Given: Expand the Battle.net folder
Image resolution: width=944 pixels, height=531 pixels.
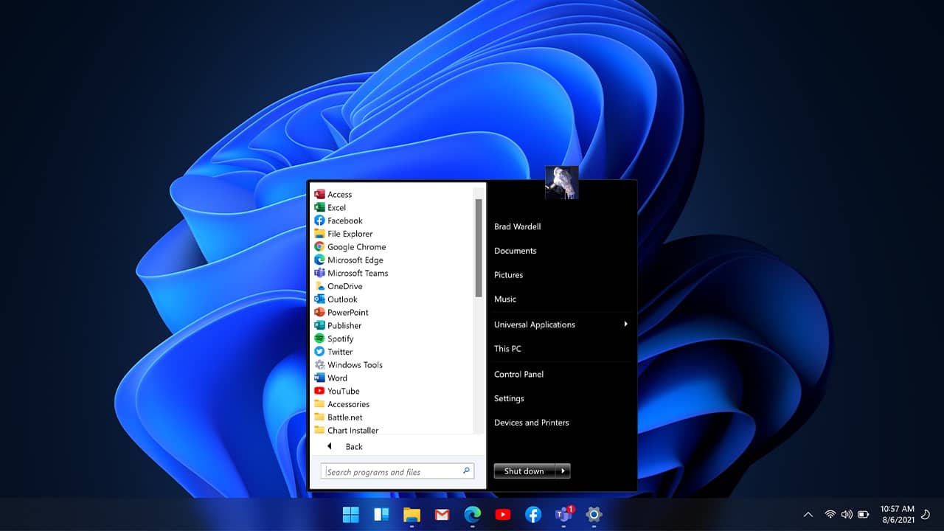Looking at the screenshot, I should tap(339, 417).
